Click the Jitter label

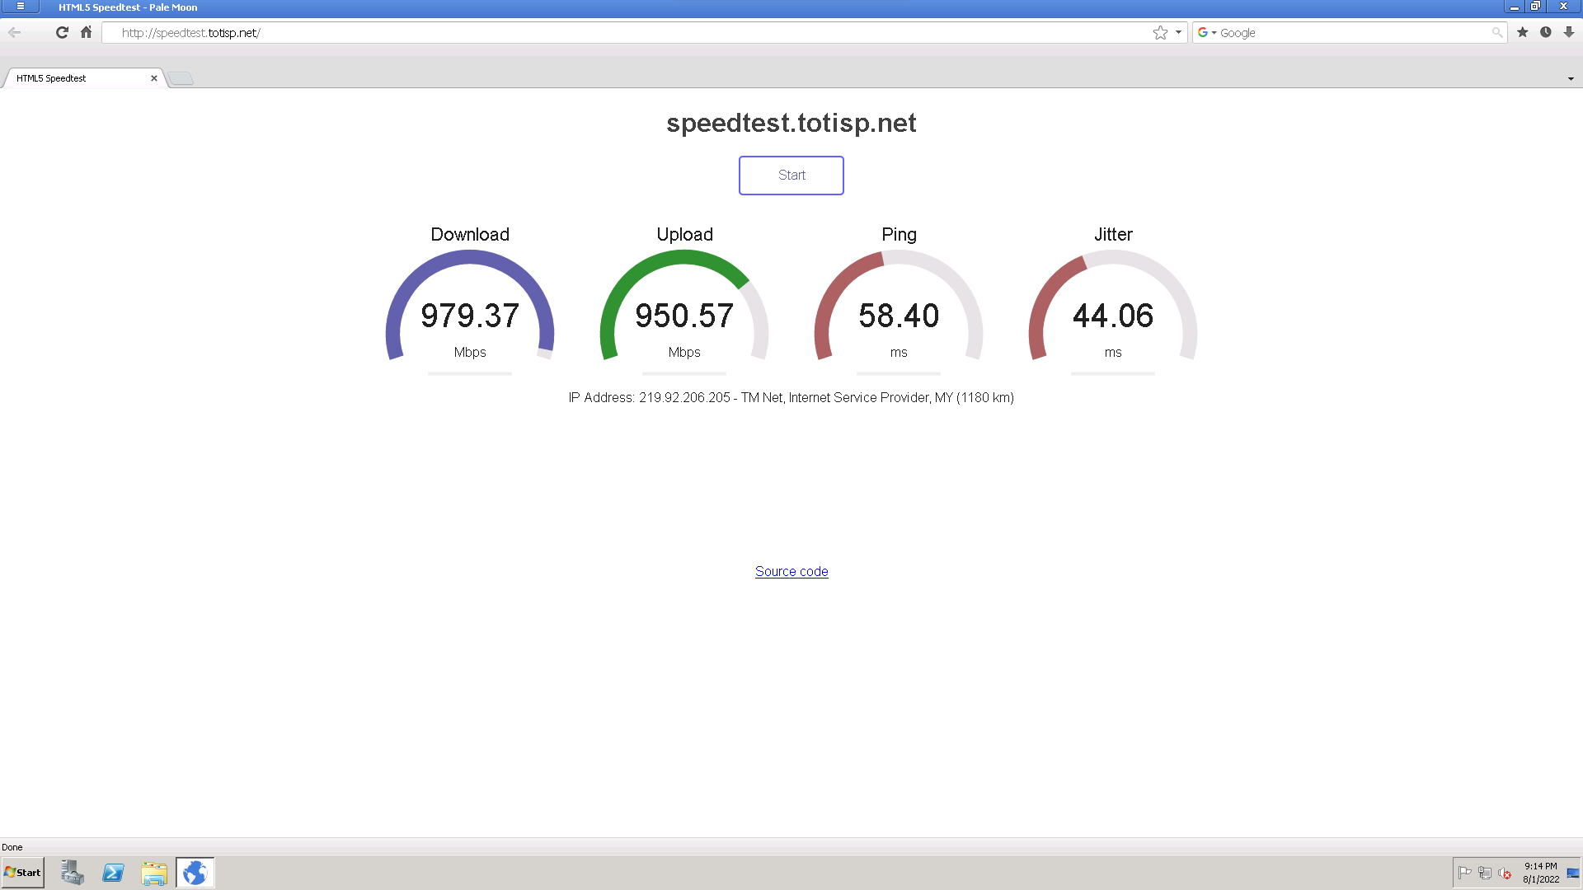click(x=1113, y=234)
